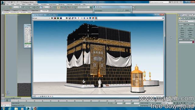Enable the AutoGrid checkbox

pos(182,26)
